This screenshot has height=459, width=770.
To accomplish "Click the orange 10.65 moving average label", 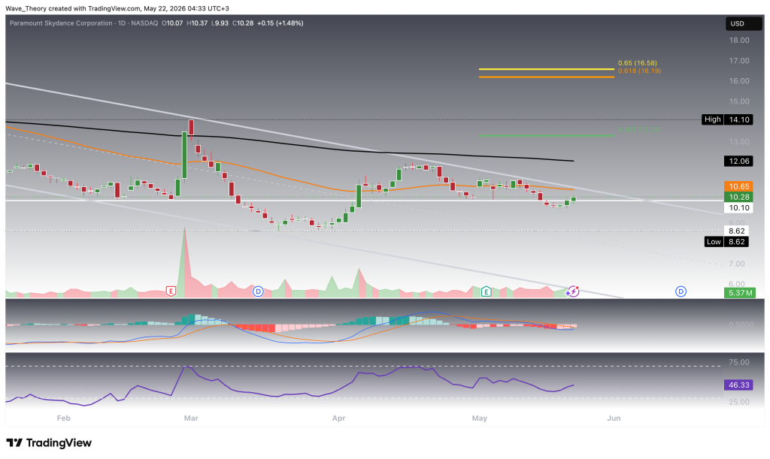I will 738,186.
